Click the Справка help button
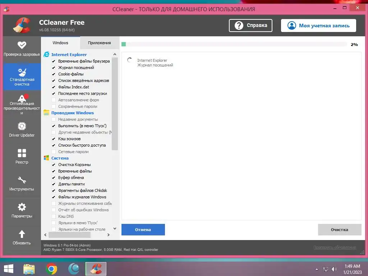The image size is (368, 276). point(250,26)
